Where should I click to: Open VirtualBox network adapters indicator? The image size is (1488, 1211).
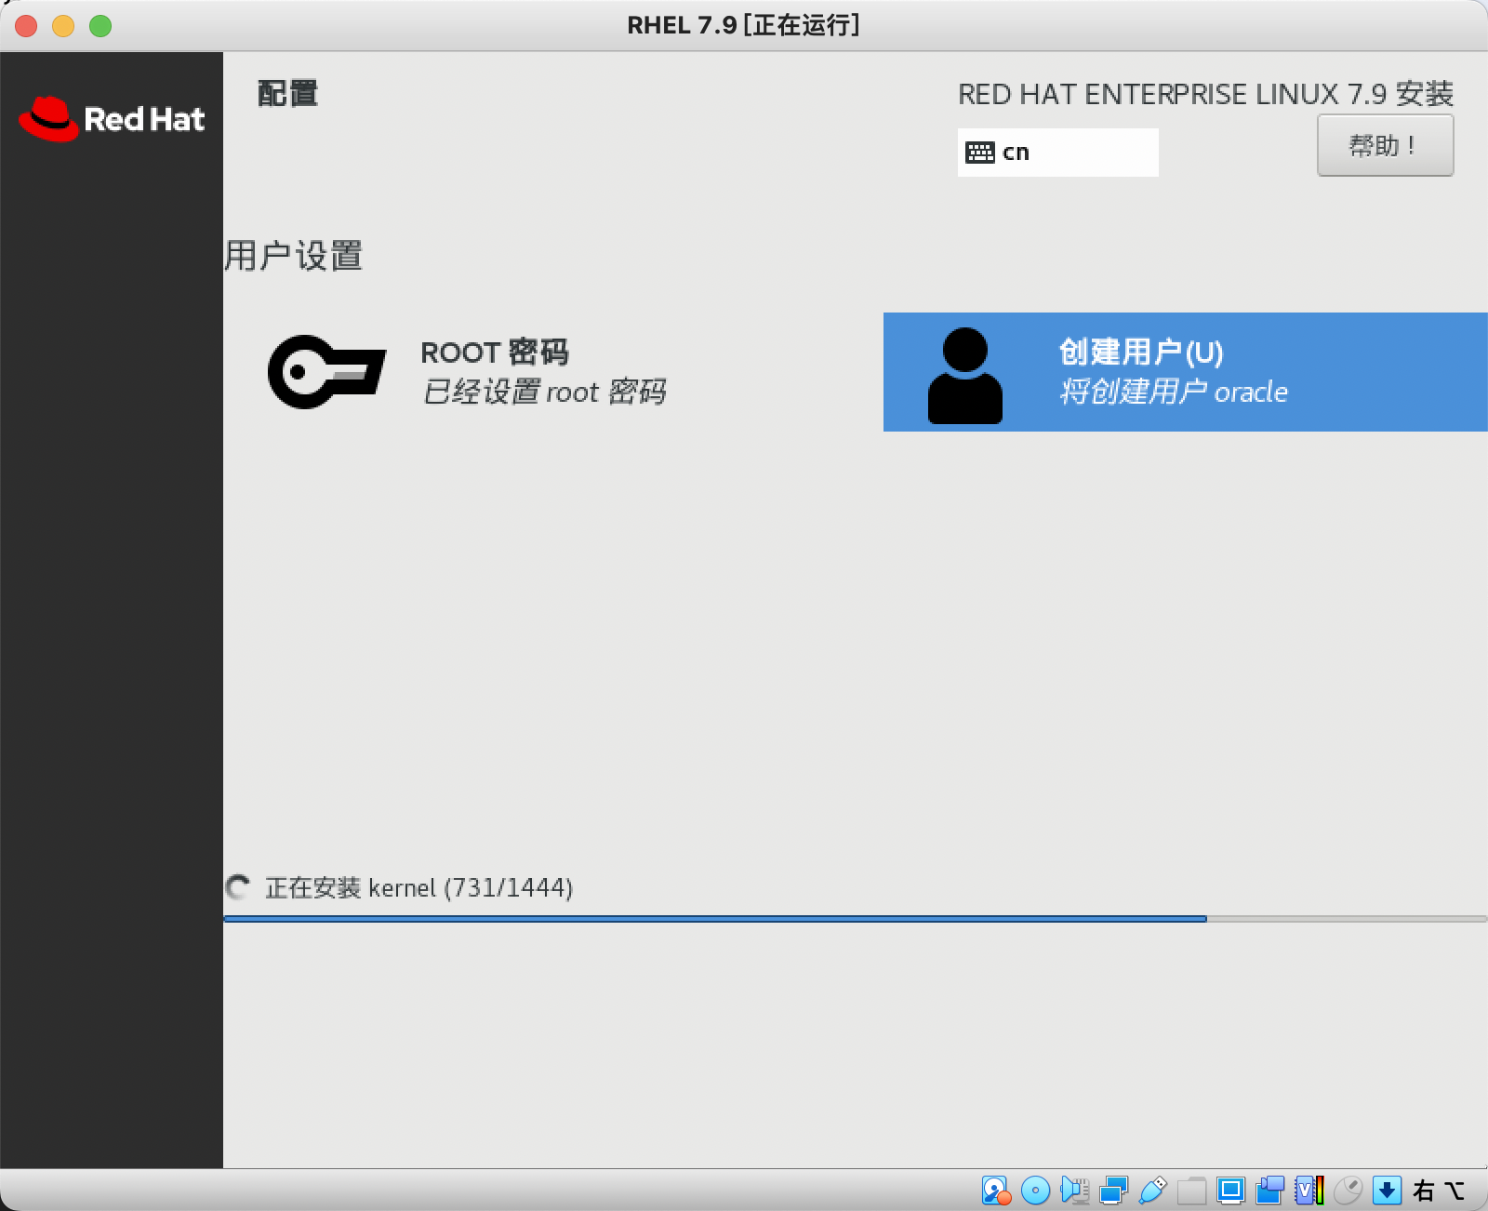click(x=1113, y=1190)
